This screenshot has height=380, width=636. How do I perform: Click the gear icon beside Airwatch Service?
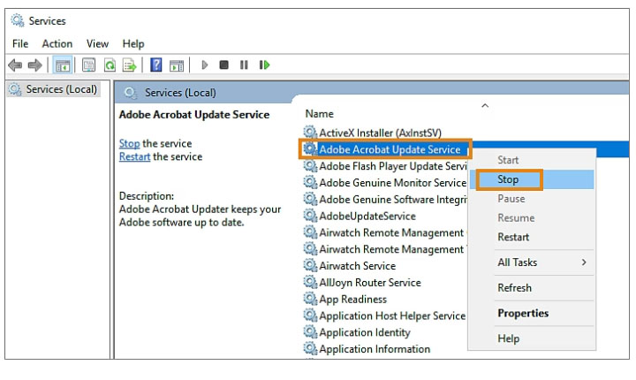click(x=310, y=265)
